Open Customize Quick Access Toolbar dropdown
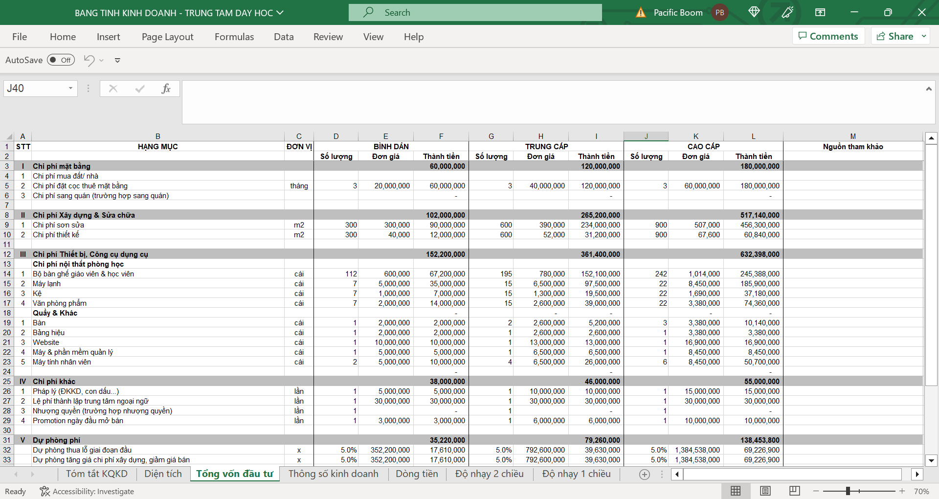The width and height of the screenshot is (939, 499). pyautogui.click(x=117, y=60)
